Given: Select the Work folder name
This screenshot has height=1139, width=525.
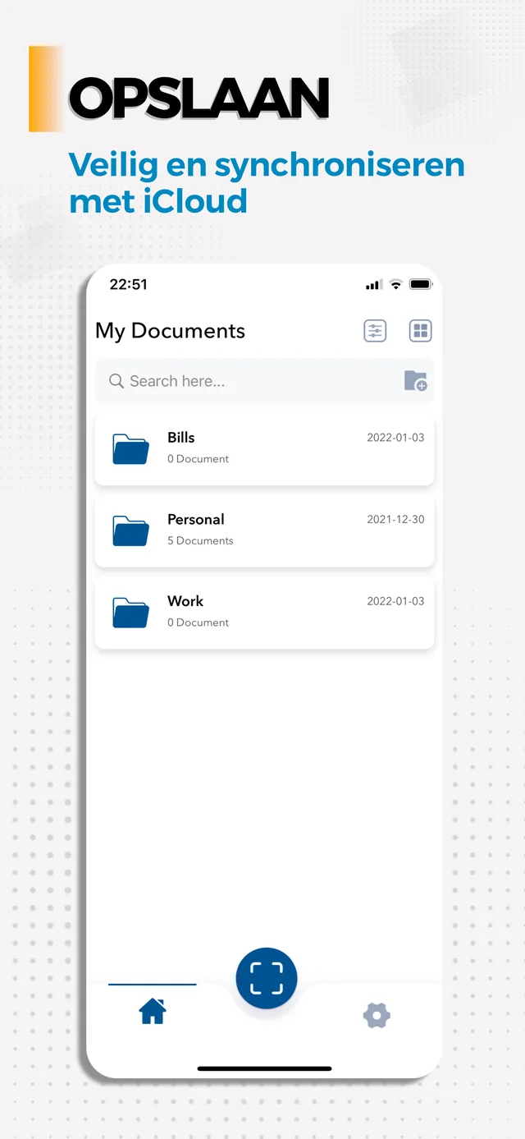Looking at the screenshot, I should point(185,601).
